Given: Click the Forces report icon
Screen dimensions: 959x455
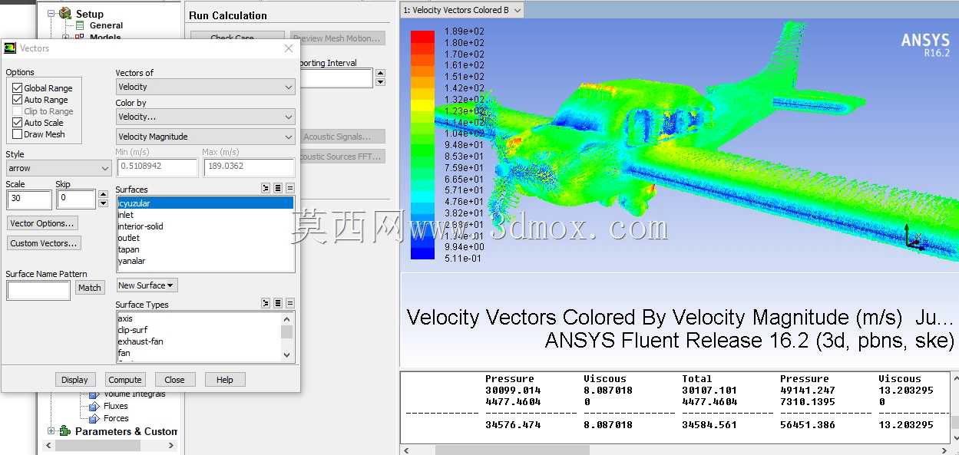Looking at the screenshot, I should coord(94,418).
